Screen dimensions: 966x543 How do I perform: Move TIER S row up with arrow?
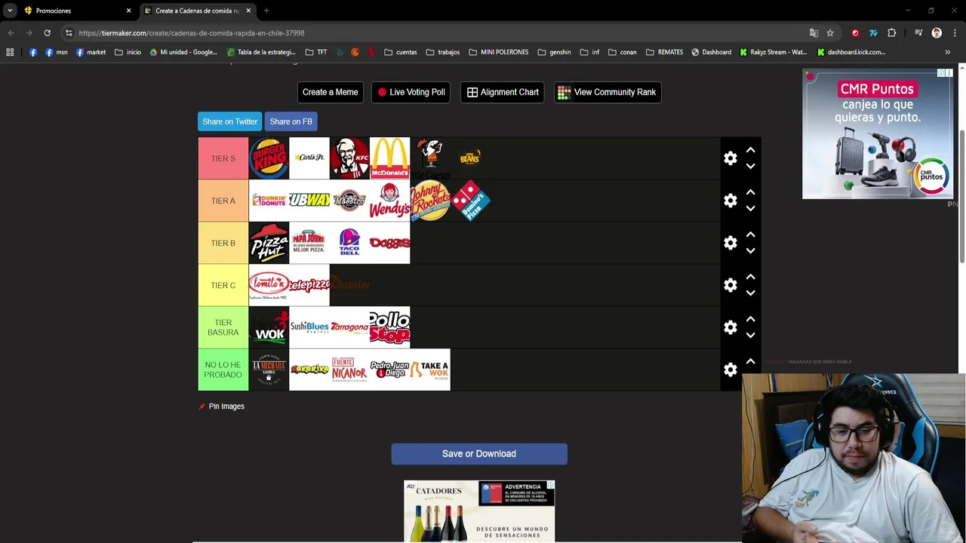tap(750, 150)
